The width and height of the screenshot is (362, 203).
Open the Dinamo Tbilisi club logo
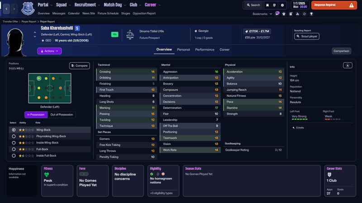[x=130, y=35]
